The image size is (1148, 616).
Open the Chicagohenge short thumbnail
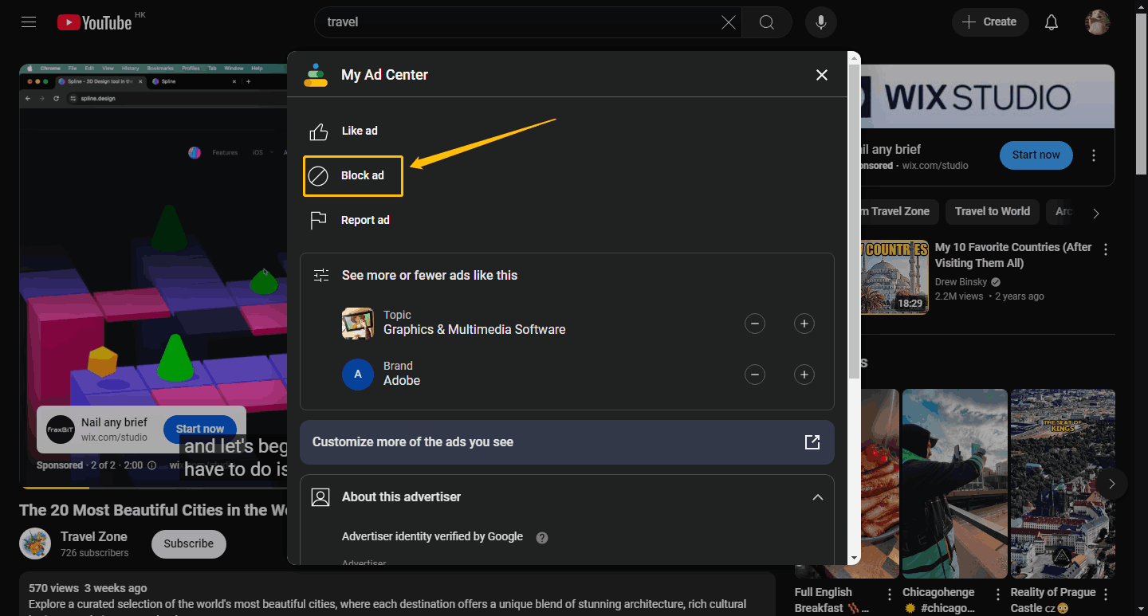pos(954,484)
